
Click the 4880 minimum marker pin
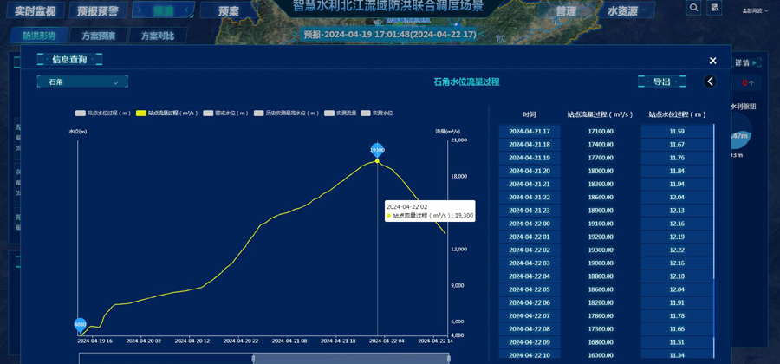80,324
